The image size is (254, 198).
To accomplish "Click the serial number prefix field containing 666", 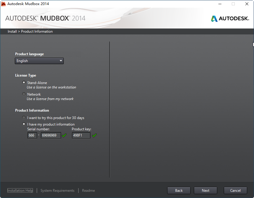I will pos(32,135).
